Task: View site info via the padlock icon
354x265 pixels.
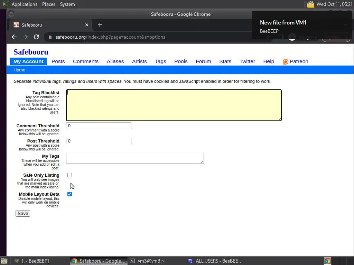Action: [50, 37]
